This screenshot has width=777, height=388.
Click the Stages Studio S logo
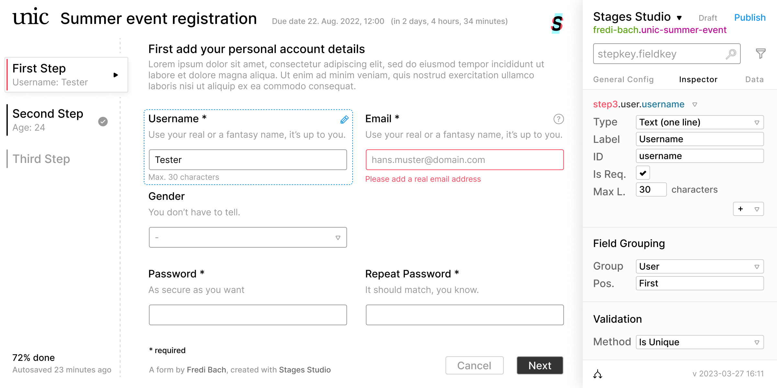[x=557, y=23]
